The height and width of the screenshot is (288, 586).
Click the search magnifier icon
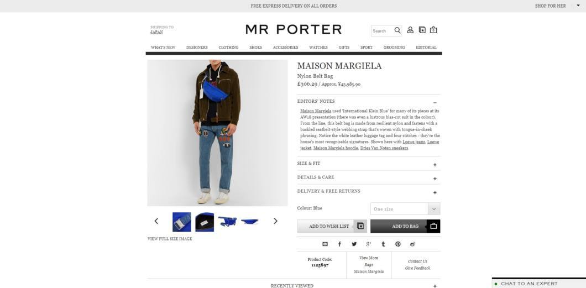point(397,30)
